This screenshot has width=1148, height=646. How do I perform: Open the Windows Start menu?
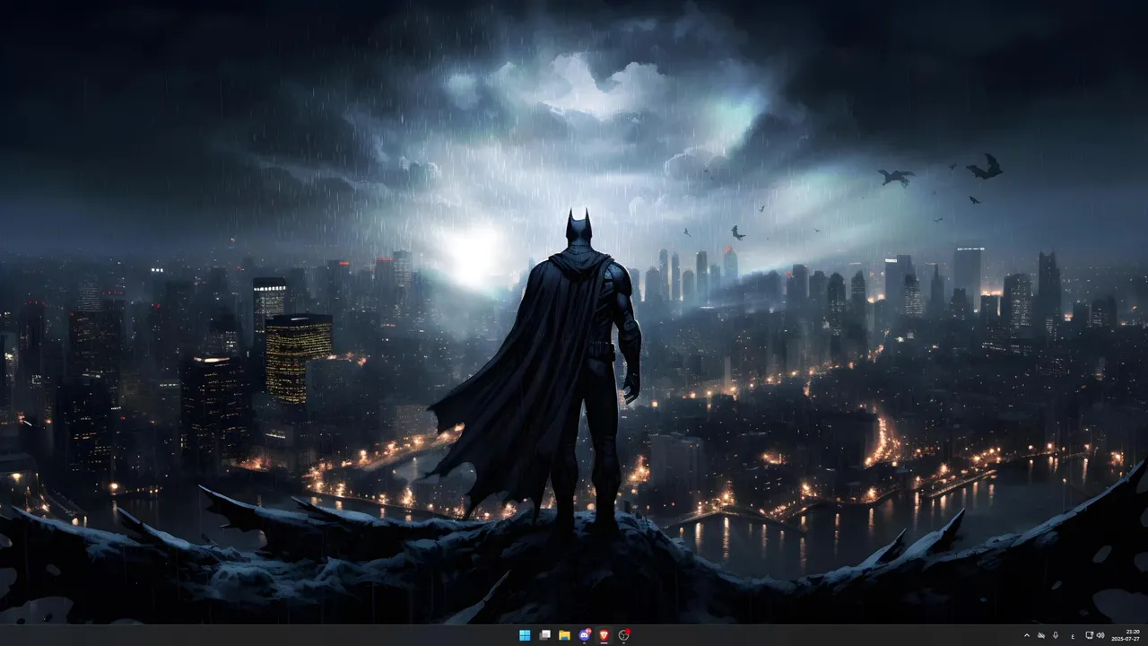[x=525, y=635]
